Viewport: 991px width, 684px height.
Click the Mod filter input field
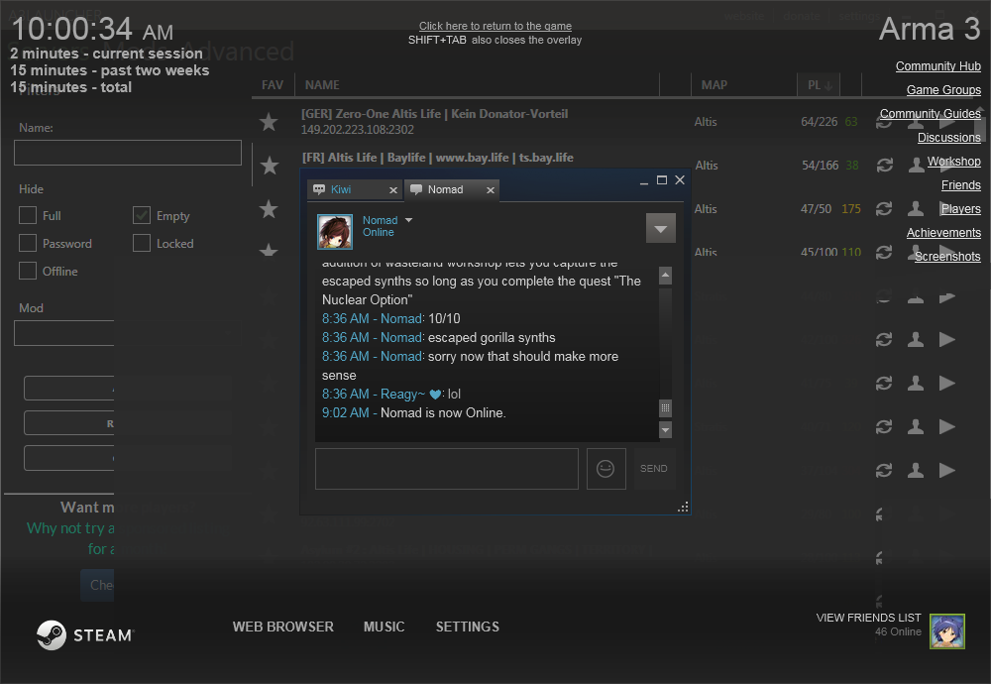[x=63, y=333]
